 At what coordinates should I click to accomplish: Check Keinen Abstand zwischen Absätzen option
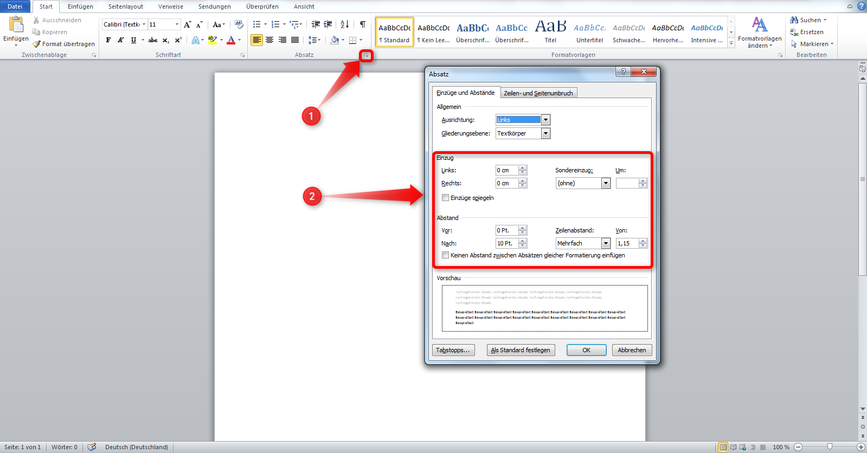click(446, 255)
